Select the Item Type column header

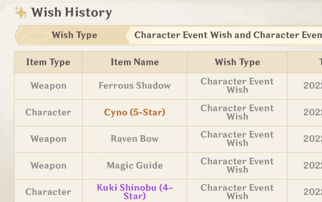[48, 62]
